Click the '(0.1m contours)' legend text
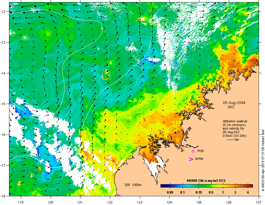Screen dimensions: 265x205 pos(234,125)
